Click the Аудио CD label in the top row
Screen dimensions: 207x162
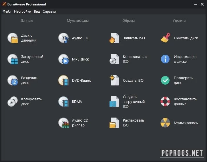(80, 38)
